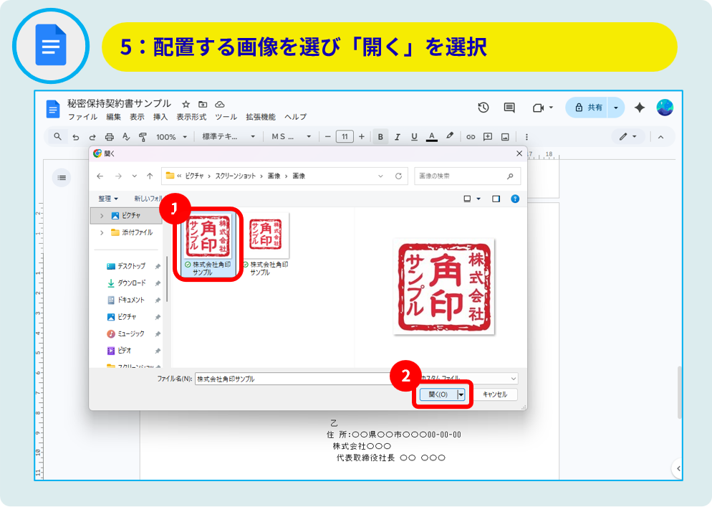Toggle italic formatting button
Viewport: 712px width, 507px height.
pyautogui.click(x=398, y=137)
